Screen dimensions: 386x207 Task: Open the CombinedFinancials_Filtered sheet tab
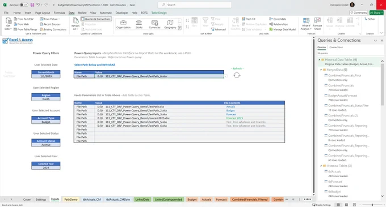pos(250,200)
